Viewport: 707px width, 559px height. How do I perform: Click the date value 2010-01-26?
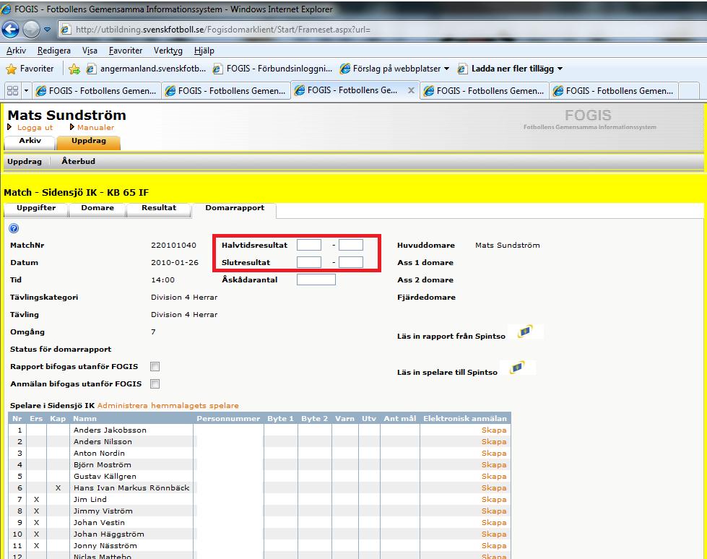pyautogui.click(x=175, y=262)
